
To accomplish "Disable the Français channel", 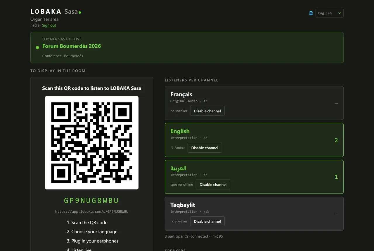I will [x=207, y=111].
